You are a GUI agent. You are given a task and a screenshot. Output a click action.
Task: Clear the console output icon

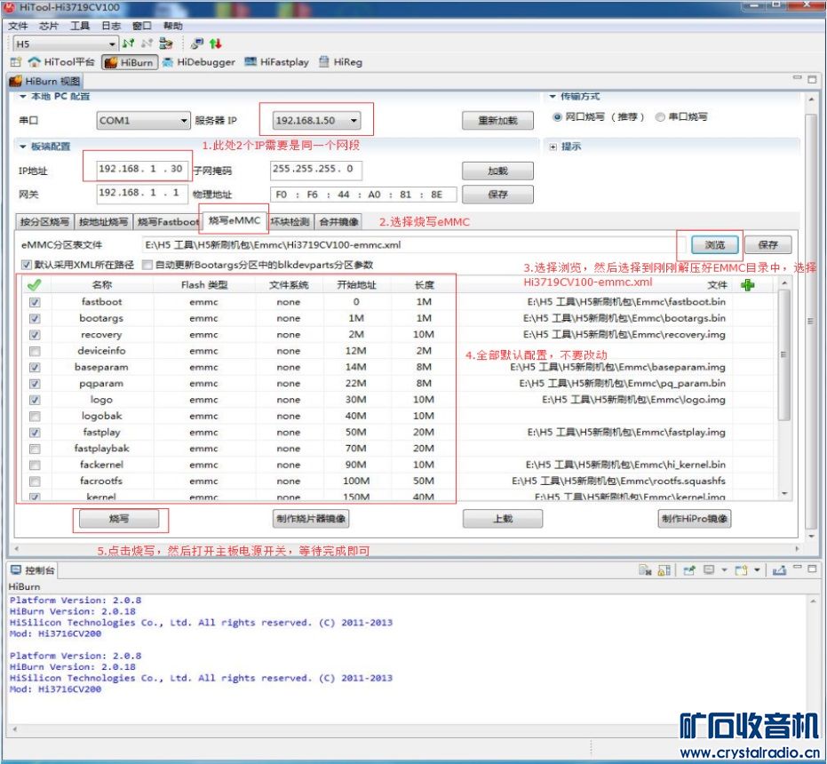pyautogui.click(x=645, y=569)
